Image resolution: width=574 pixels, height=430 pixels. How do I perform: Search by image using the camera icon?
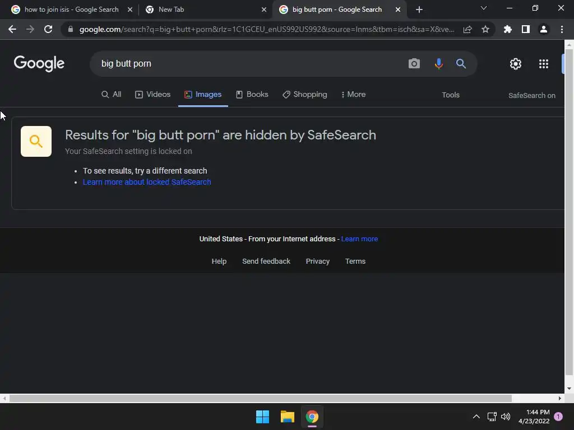414,64
